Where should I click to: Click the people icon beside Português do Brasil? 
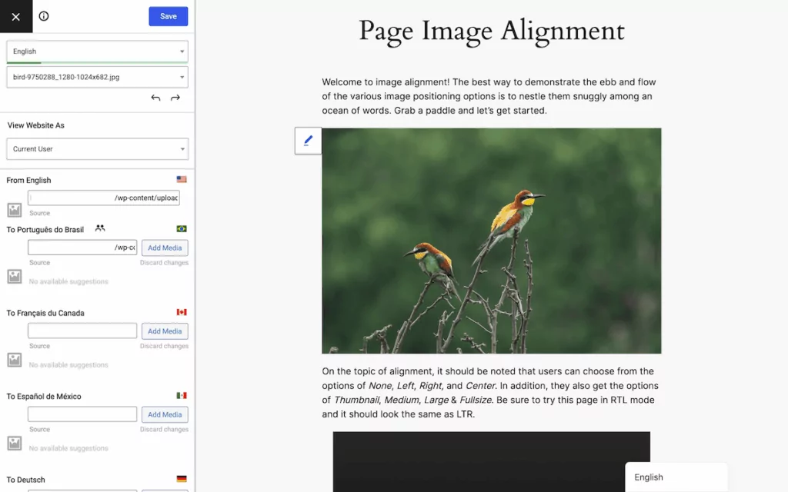pyautogui.click(x=100, y=228)
